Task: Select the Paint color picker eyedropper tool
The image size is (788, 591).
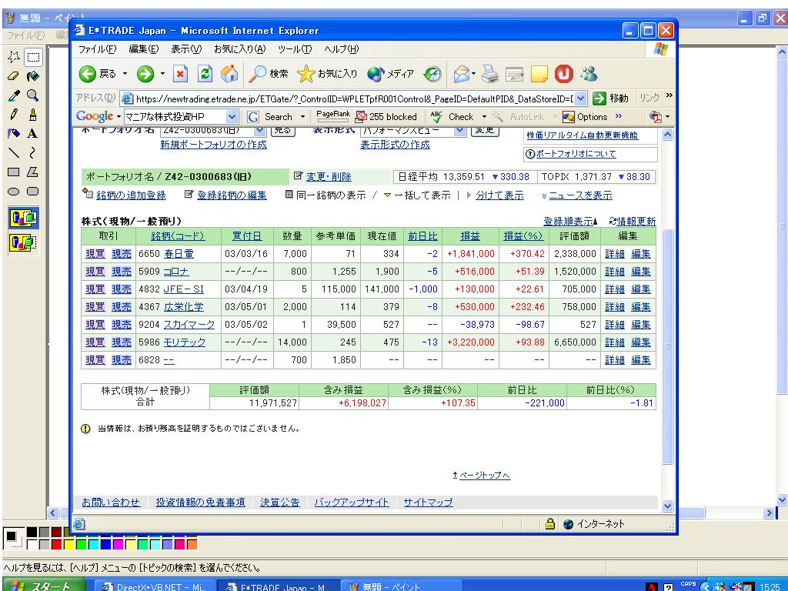Action: (x=14, y=95)
